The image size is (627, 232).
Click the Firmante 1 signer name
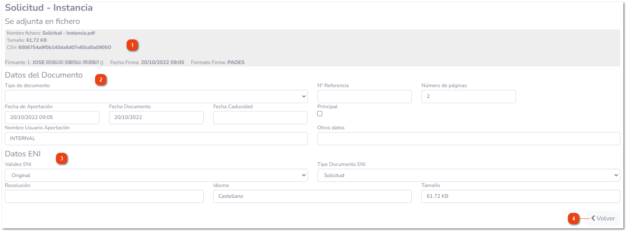[x=66, y=62]
